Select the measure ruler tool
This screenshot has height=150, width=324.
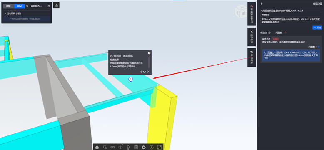[112, 147]
